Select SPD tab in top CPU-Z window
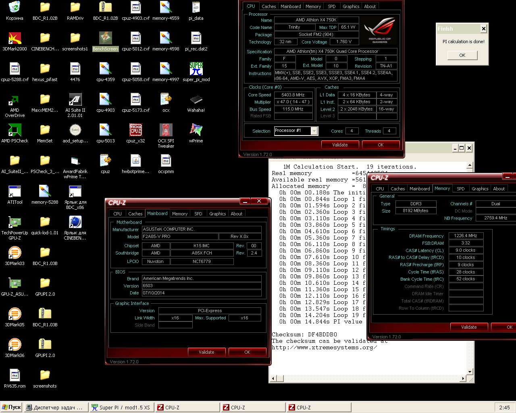Image resolution: width=516 pixels, height=413 pixels. (331, 6)
